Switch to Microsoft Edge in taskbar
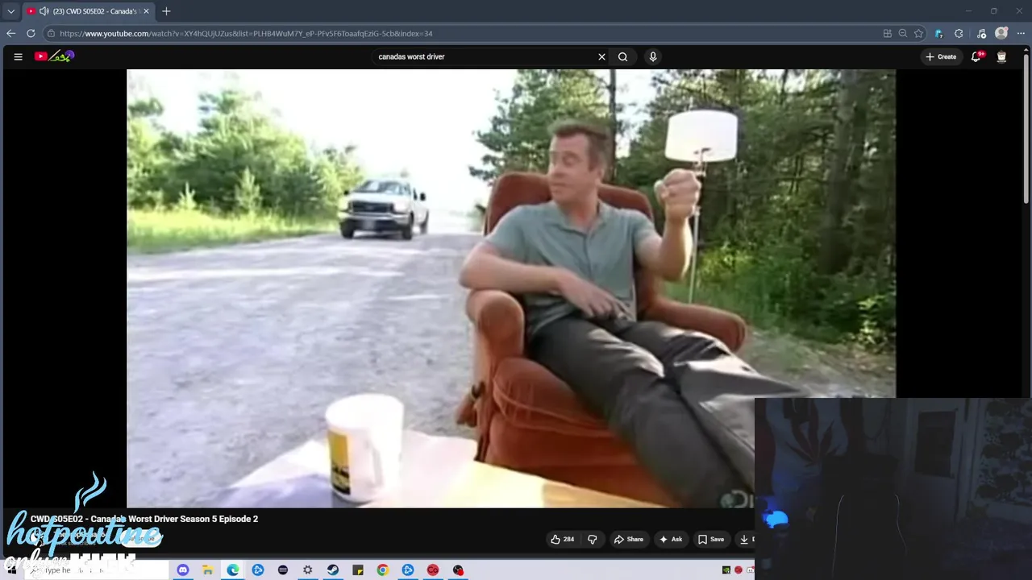Screen dimensions: 1032x580 [x=233, y=570]
